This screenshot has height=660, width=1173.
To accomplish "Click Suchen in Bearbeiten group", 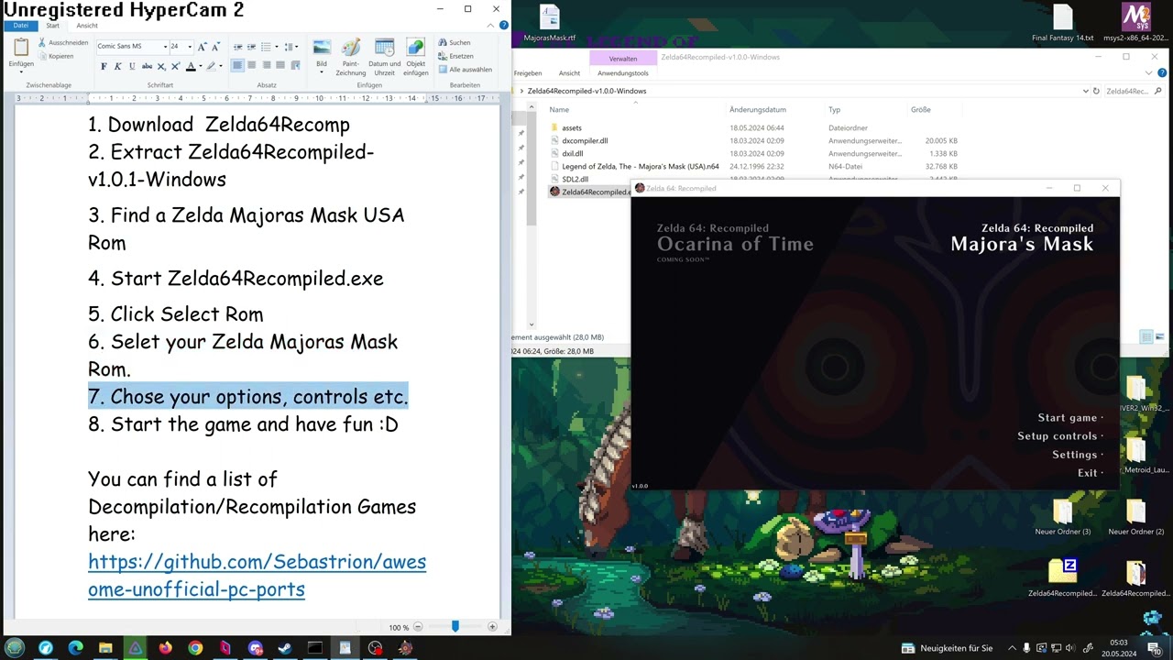I will coord(455,42).
